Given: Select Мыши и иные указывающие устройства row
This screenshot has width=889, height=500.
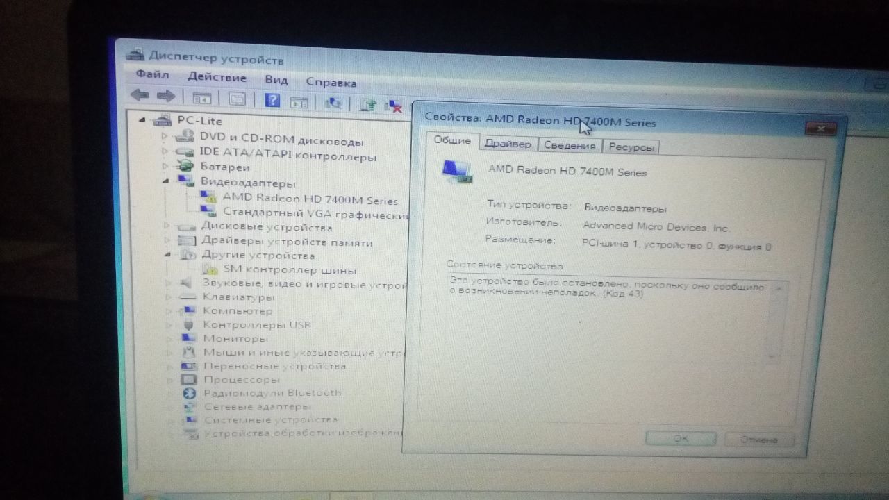Looking at the screenshot, I should tap(304, 353).
